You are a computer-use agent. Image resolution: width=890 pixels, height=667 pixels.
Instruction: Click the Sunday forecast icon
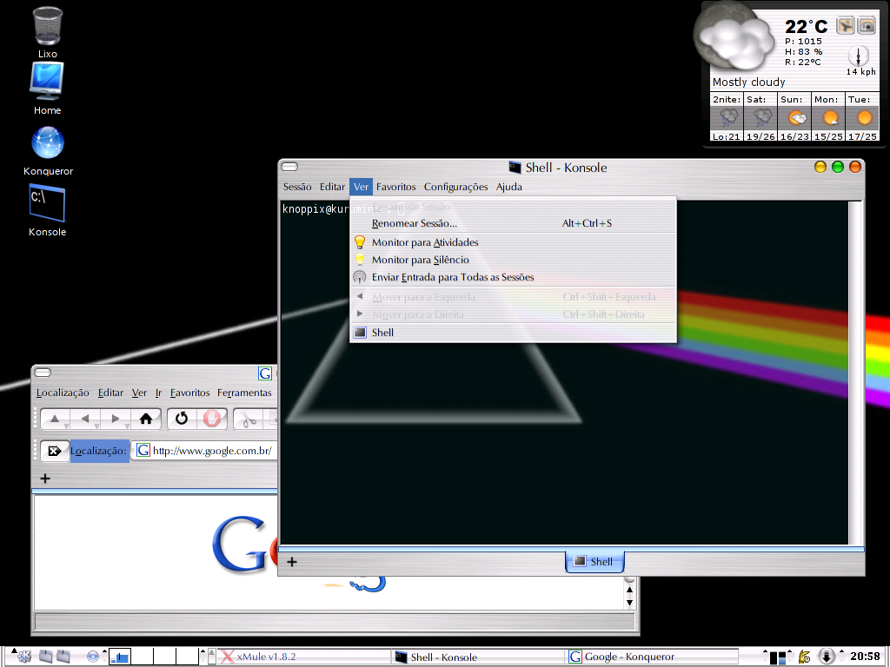tap(797, 118)
